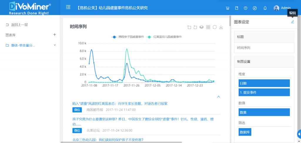Click the 数据库 filter button
The image size is (301, 143).
[245, 132]
